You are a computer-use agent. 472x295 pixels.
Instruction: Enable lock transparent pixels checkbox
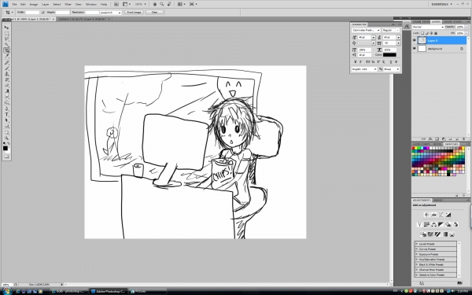click(x=422, y=33)
